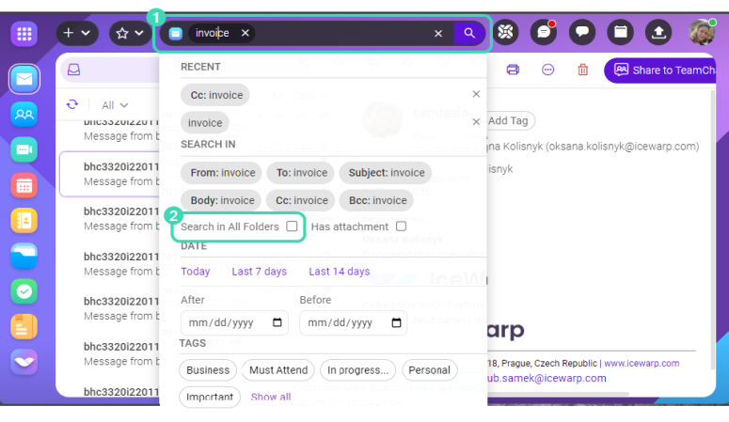Click the After date input field

[x=234, y=322]
